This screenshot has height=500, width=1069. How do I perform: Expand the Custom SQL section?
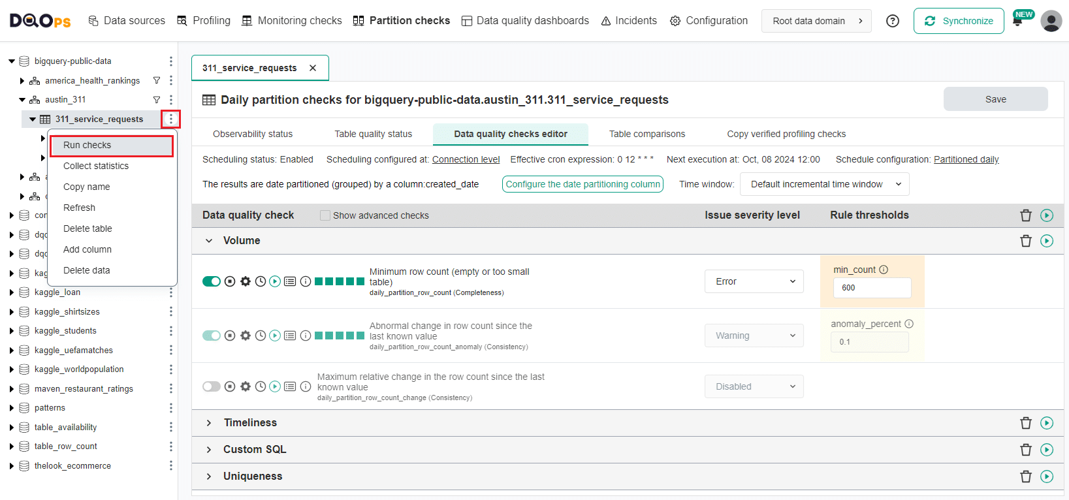(x=209, y=450)
